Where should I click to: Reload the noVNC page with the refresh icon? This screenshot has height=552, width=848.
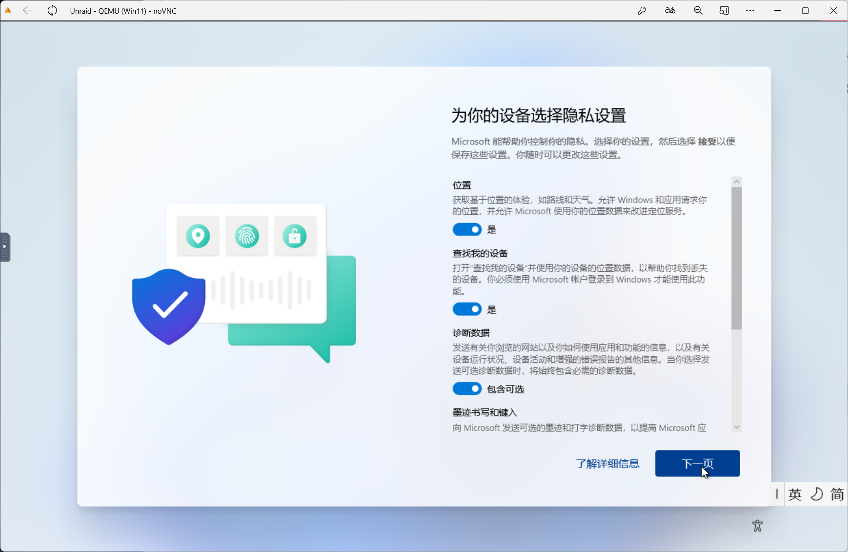tap(52, 11)
